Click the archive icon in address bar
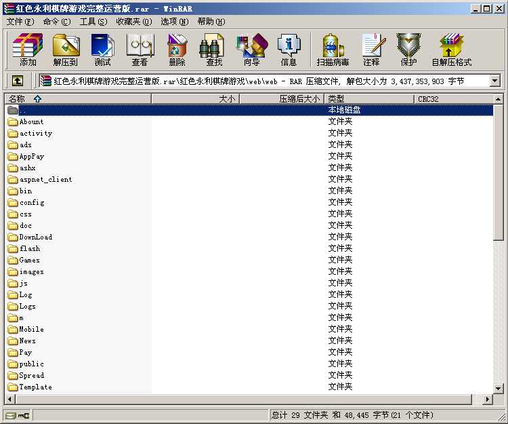This screenshot has height=424, width=508. (45, 81)
